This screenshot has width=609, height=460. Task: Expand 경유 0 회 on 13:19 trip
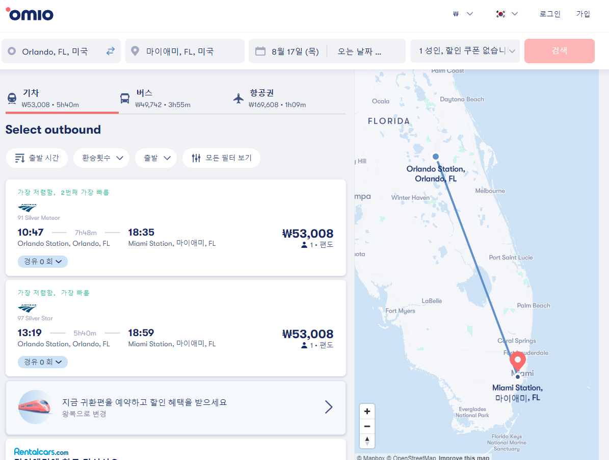click(43, 362)
